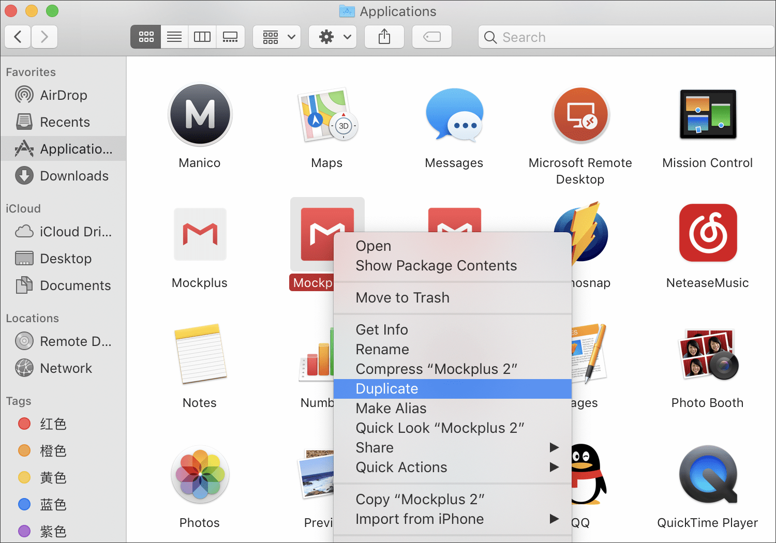Switch to gallery view

[230, 37]
